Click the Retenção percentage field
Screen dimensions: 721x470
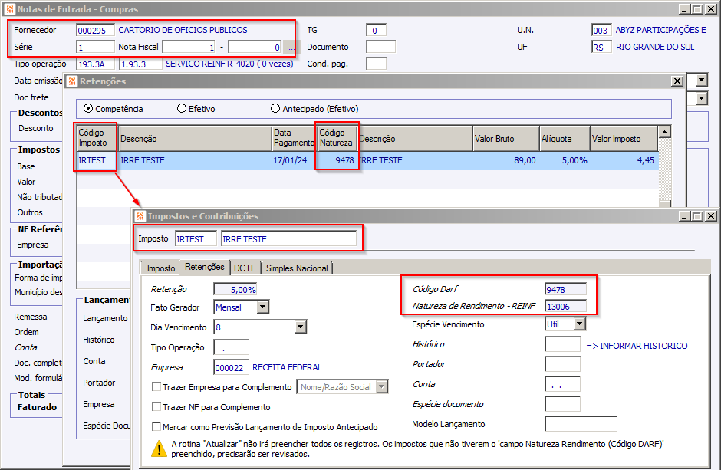235,290
